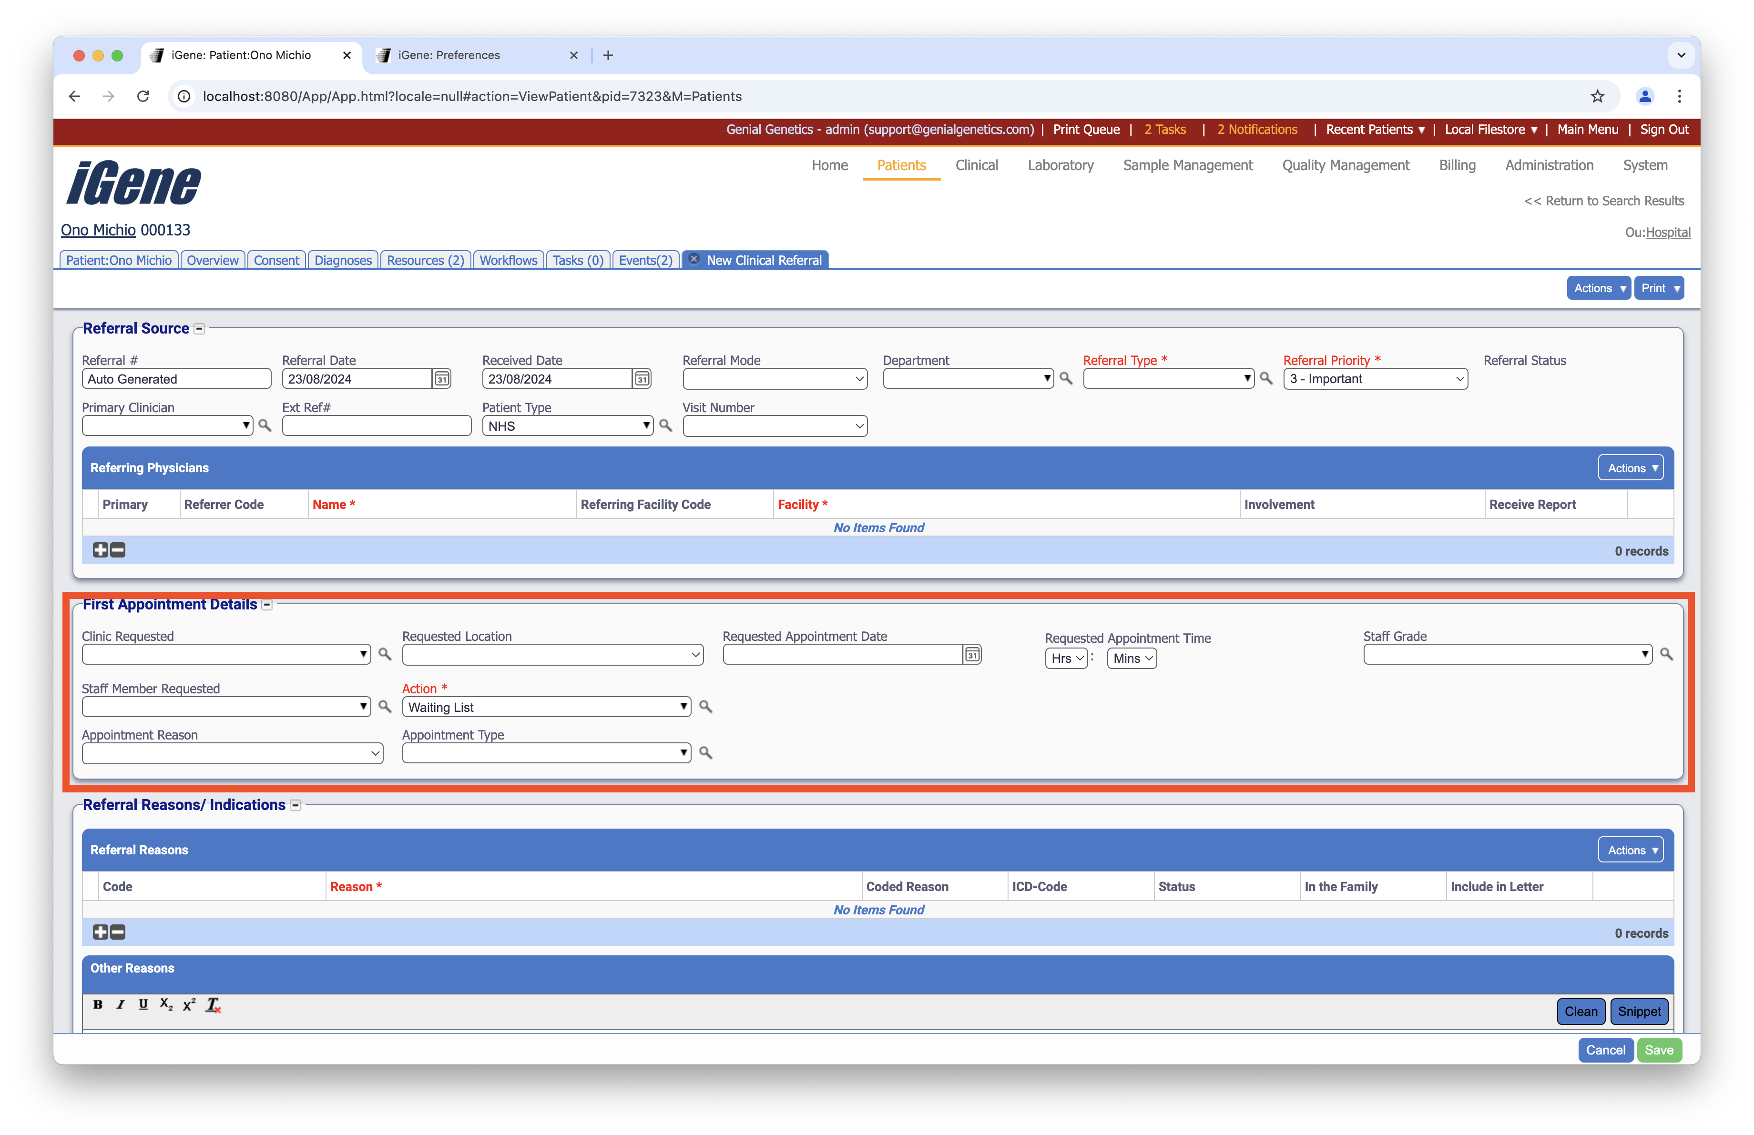
Task: Open the Requested Appointment Date calendar icon
Action: tap(972, 654)
